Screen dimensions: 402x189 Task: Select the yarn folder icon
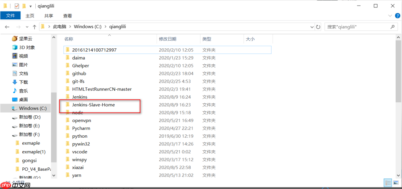click(x=68, y=175)
